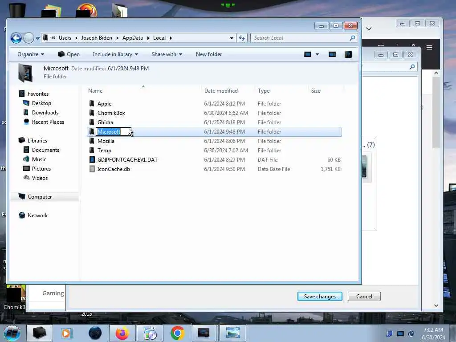The image size is (456, 342).
Task: Click the search magnifier in background dialog
Action: [412, 67]
